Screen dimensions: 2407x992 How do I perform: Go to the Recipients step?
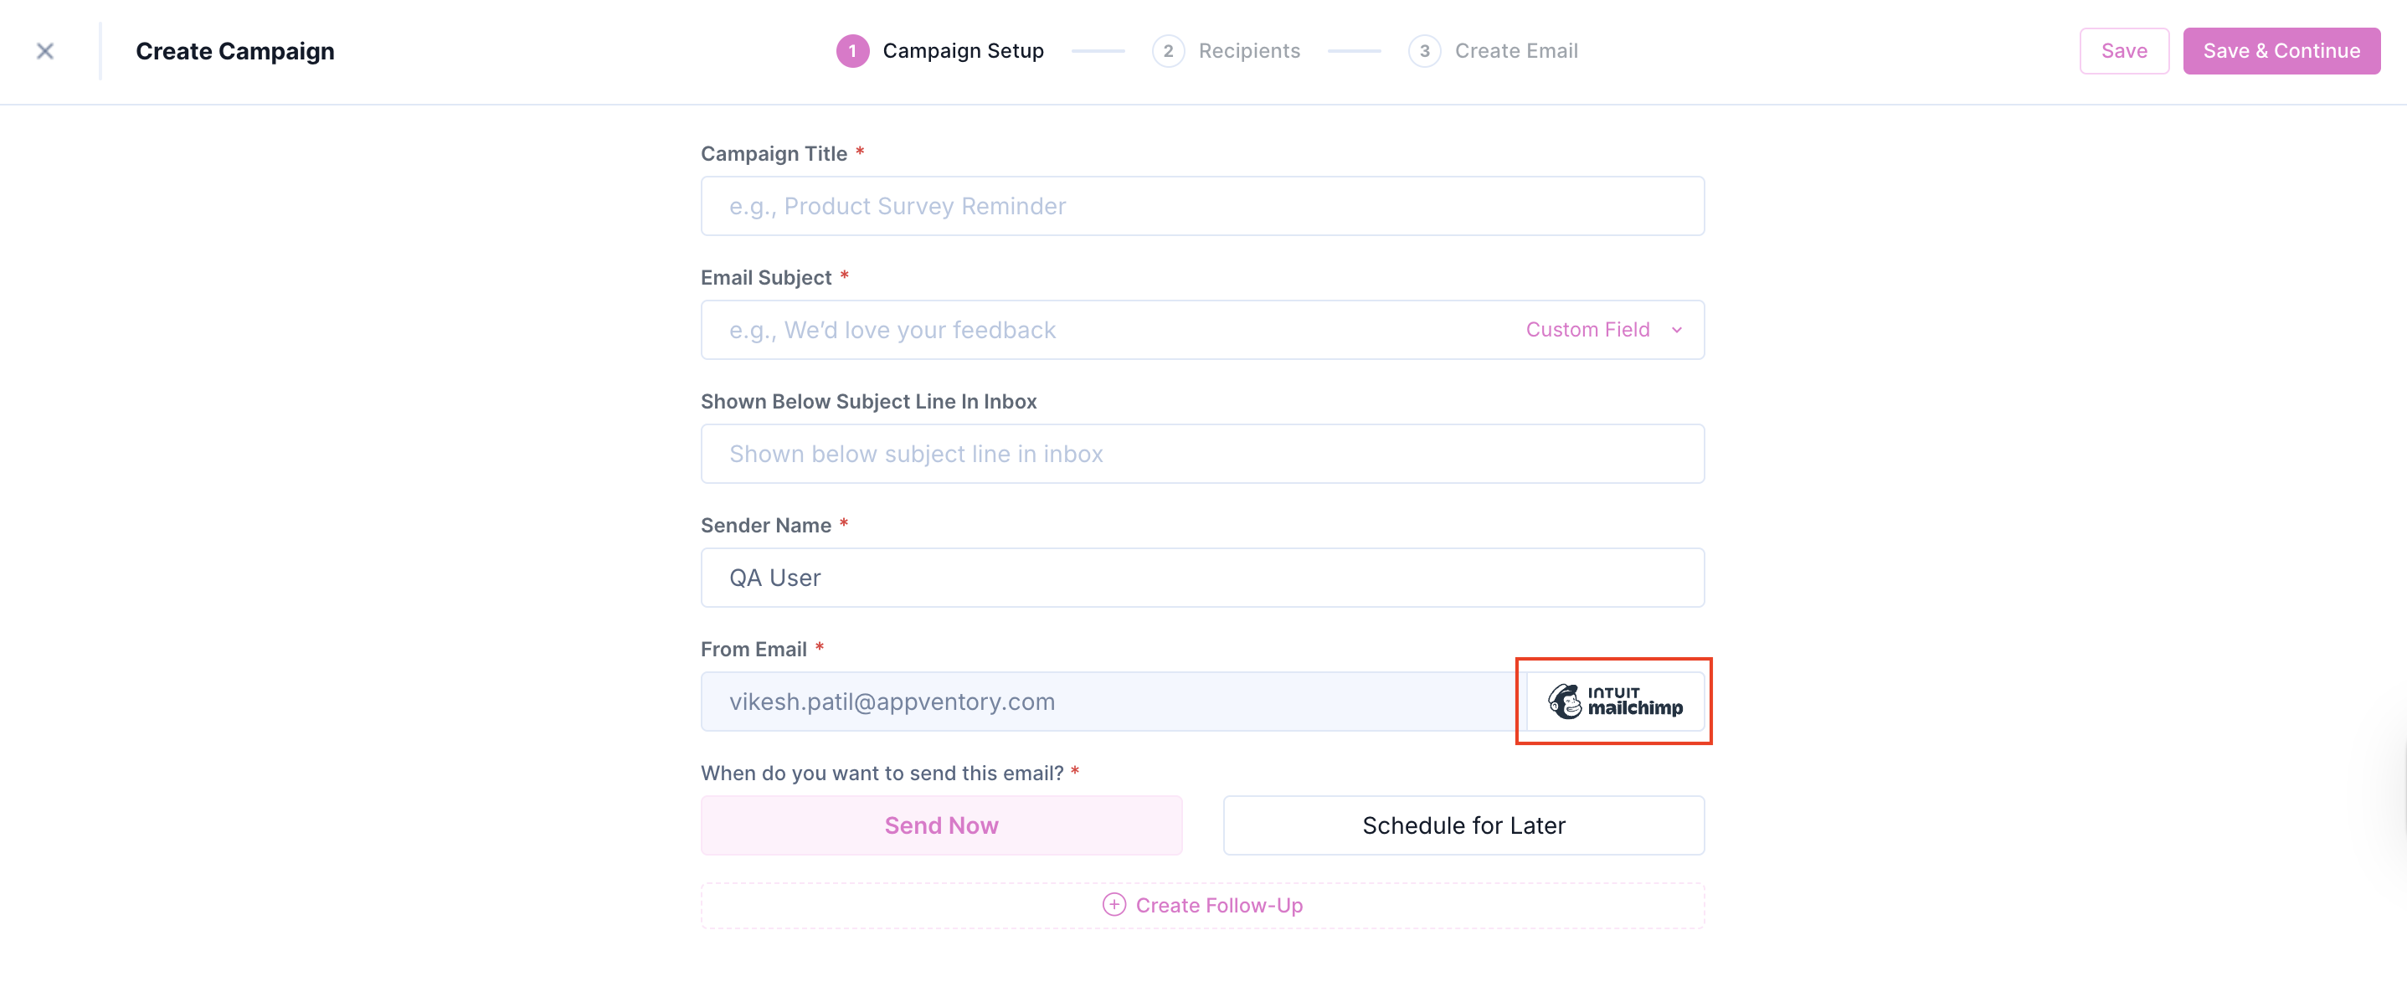1248,51
